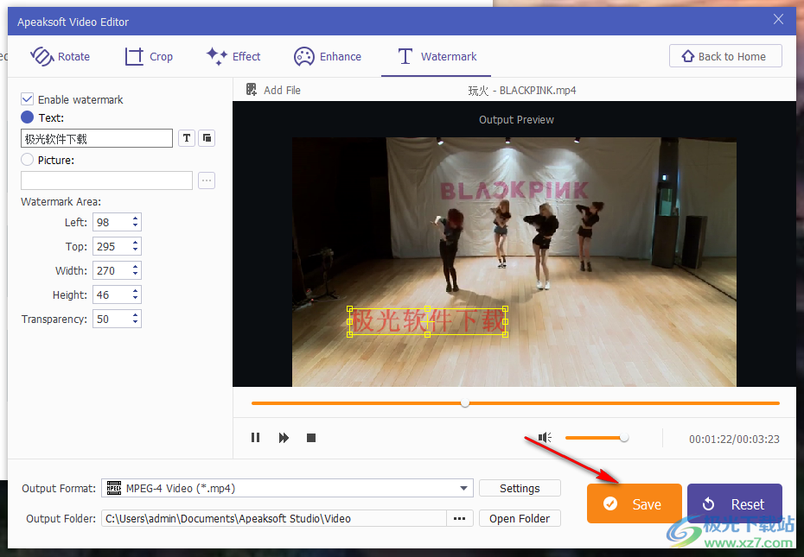804x557 pixels.
Task: Decrease the Top value stepper
Action: (x=136, y=250)
